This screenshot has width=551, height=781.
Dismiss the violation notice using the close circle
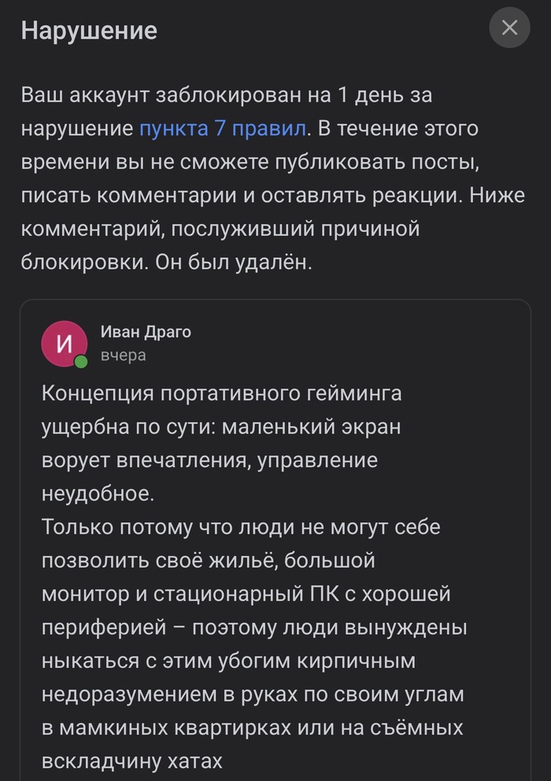pos(509,28)
